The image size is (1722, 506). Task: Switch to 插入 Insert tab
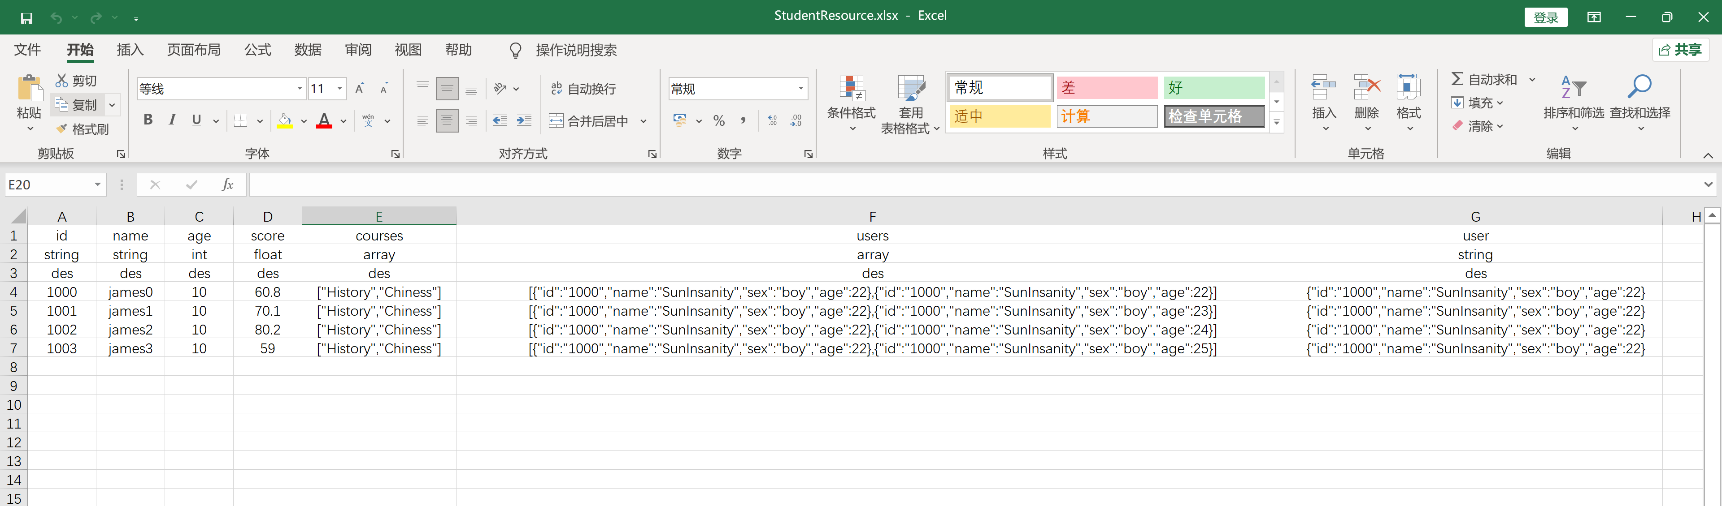click(130, 50)
